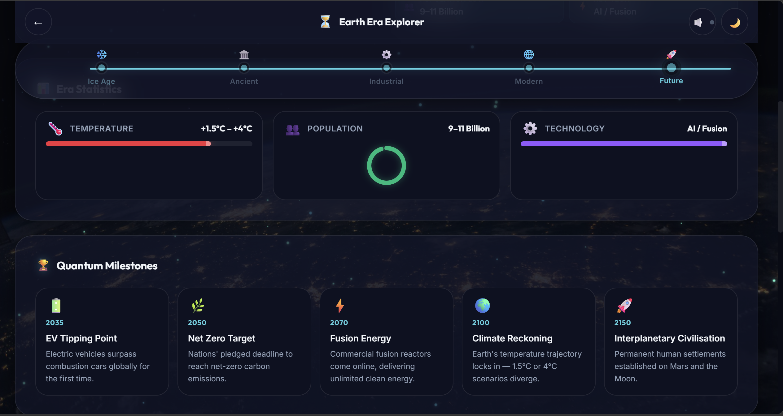783x416 pixels.
Task: Click the technology purple progress bar
Action: tap(623, 144)
